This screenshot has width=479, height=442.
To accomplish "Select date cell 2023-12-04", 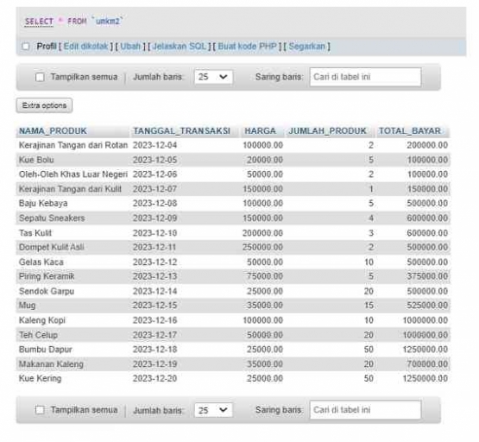I will tap(154, 145).
